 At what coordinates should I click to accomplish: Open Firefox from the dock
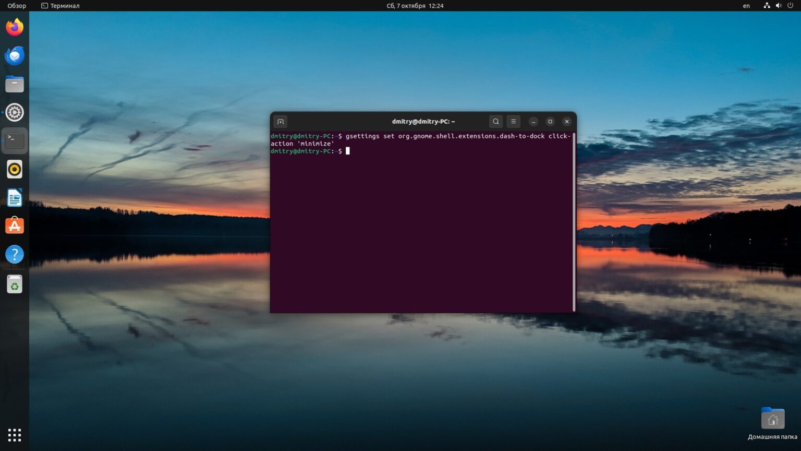14,27
